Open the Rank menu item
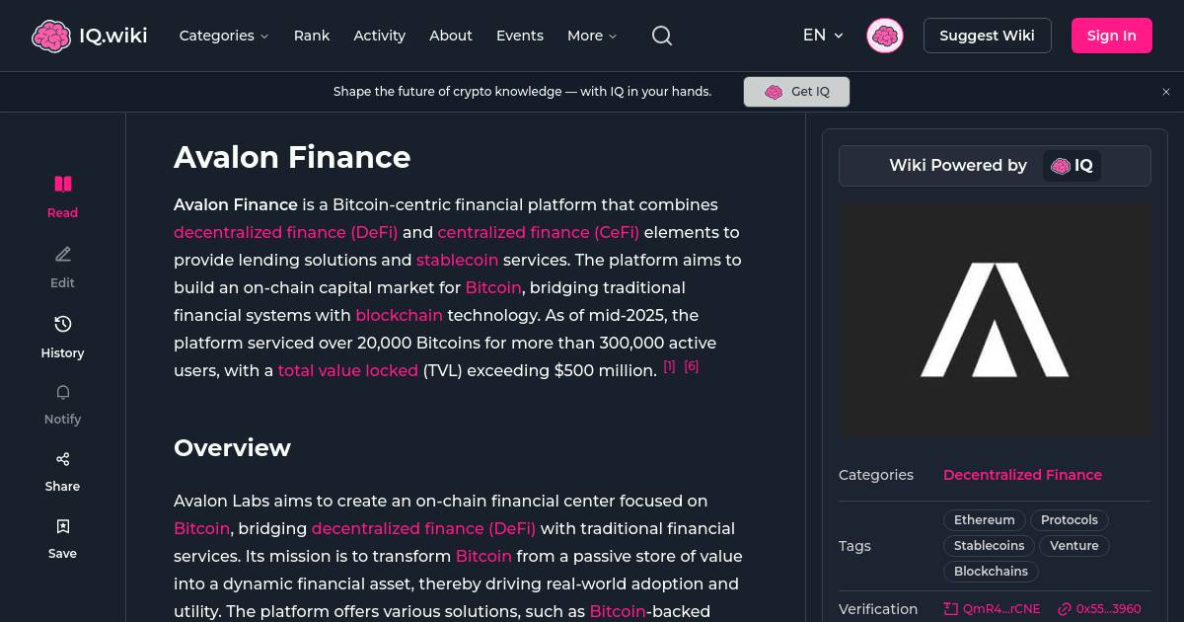Viewport: 1184px width, 622px height. click(311, 36)
